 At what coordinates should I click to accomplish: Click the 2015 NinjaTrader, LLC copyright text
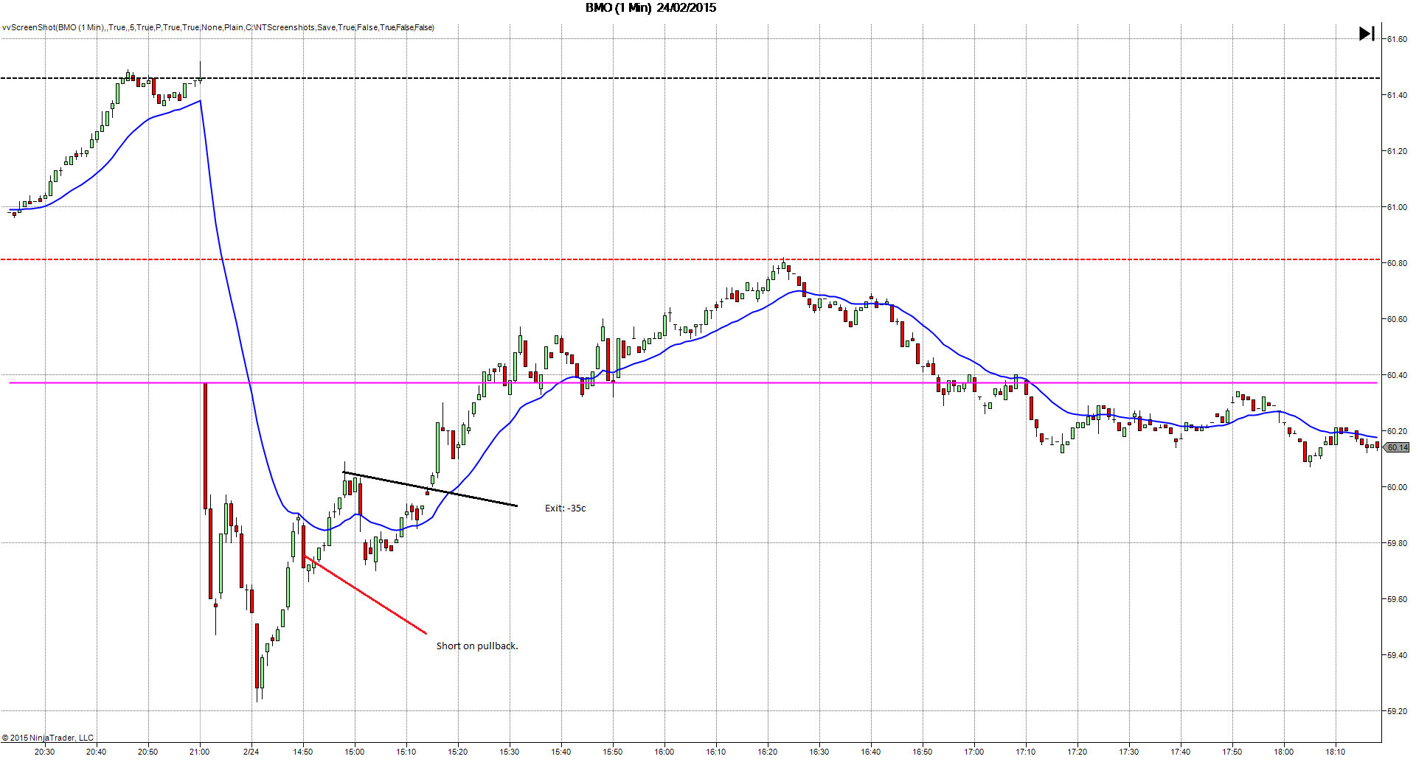click(x=48, y=738)
